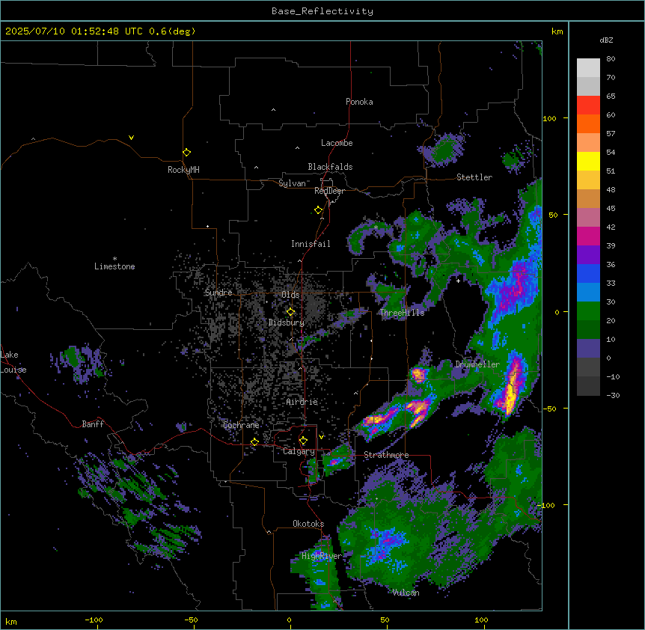Screen dimensions: 645x630
Task: Select the green 20-30 dBZ legend swatch
Action: click(588, 311)
